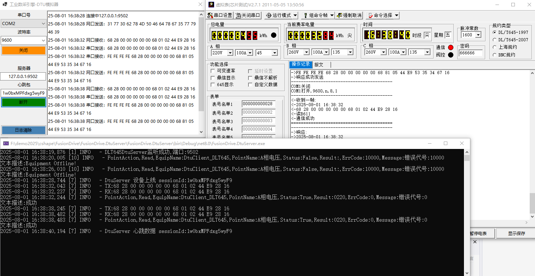This screenshot has height=276, width=535.
Task: Click the 表号名单2 field 000000000002
Action: [259, 112]
